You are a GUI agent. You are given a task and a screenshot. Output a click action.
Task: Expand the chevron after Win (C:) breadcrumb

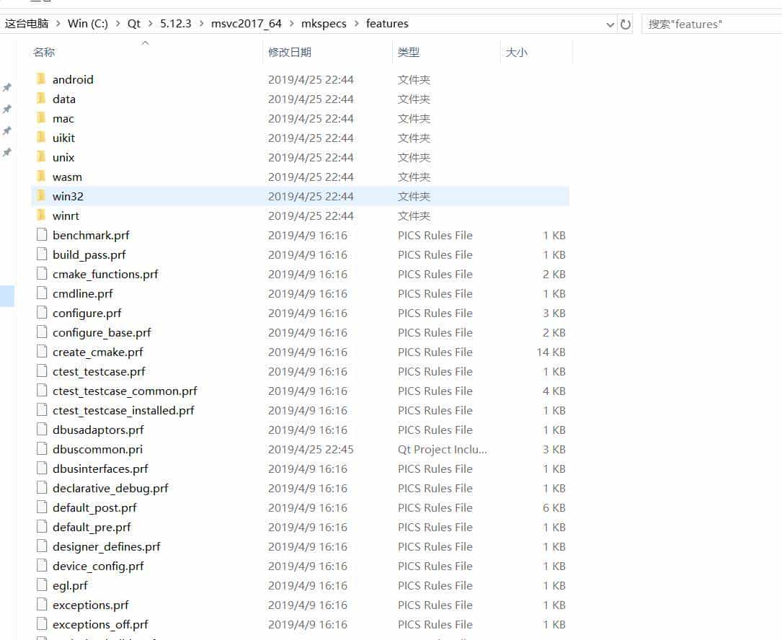(117, 24)
